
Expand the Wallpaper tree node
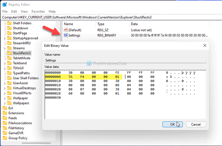tap(5, 98)
